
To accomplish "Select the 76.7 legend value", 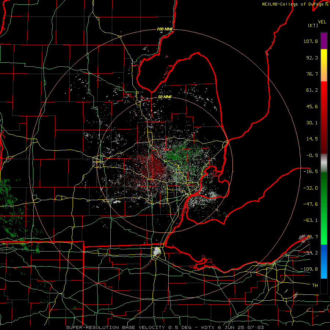I will pos(312,74).
